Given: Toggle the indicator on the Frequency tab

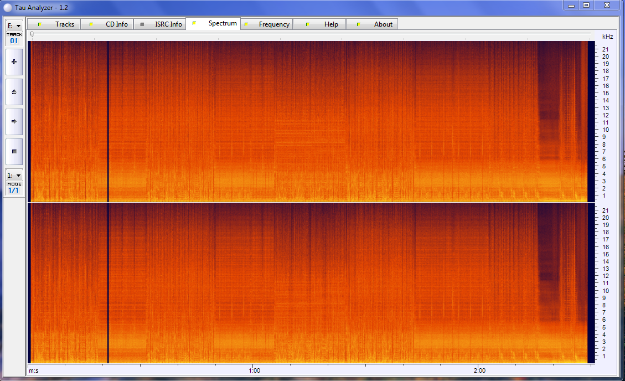Looking at the screenshot, I should [x=247, y=24].
